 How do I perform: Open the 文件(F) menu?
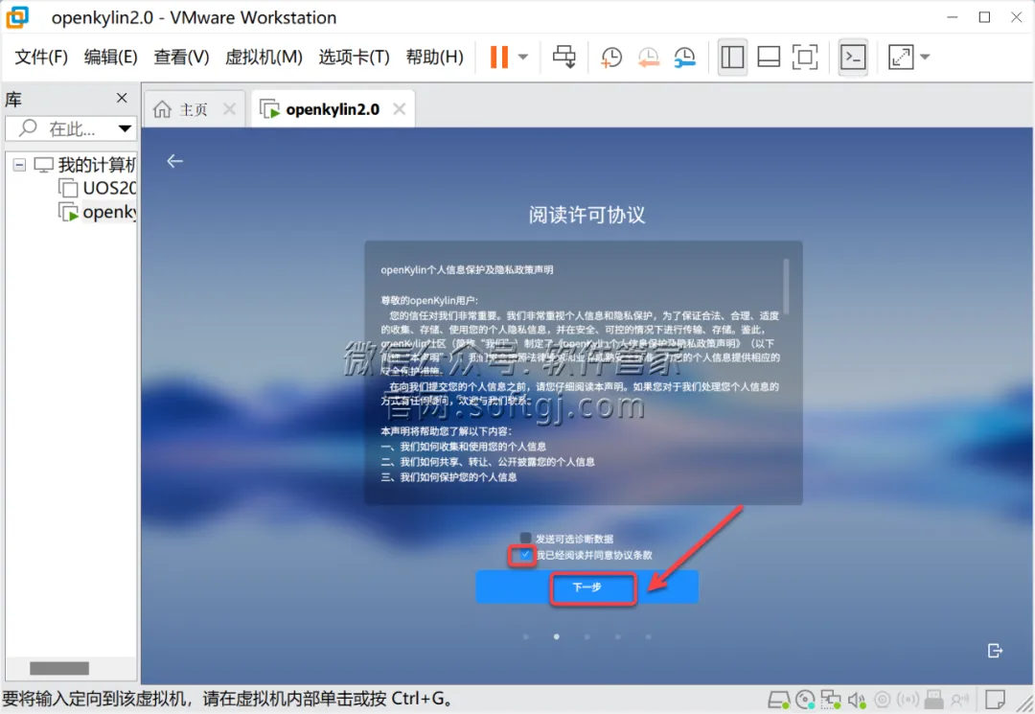41,58
